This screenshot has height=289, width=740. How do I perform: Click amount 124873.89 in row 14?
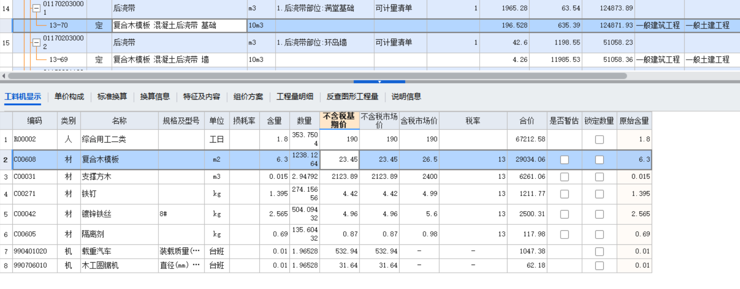tap(608, 8)
